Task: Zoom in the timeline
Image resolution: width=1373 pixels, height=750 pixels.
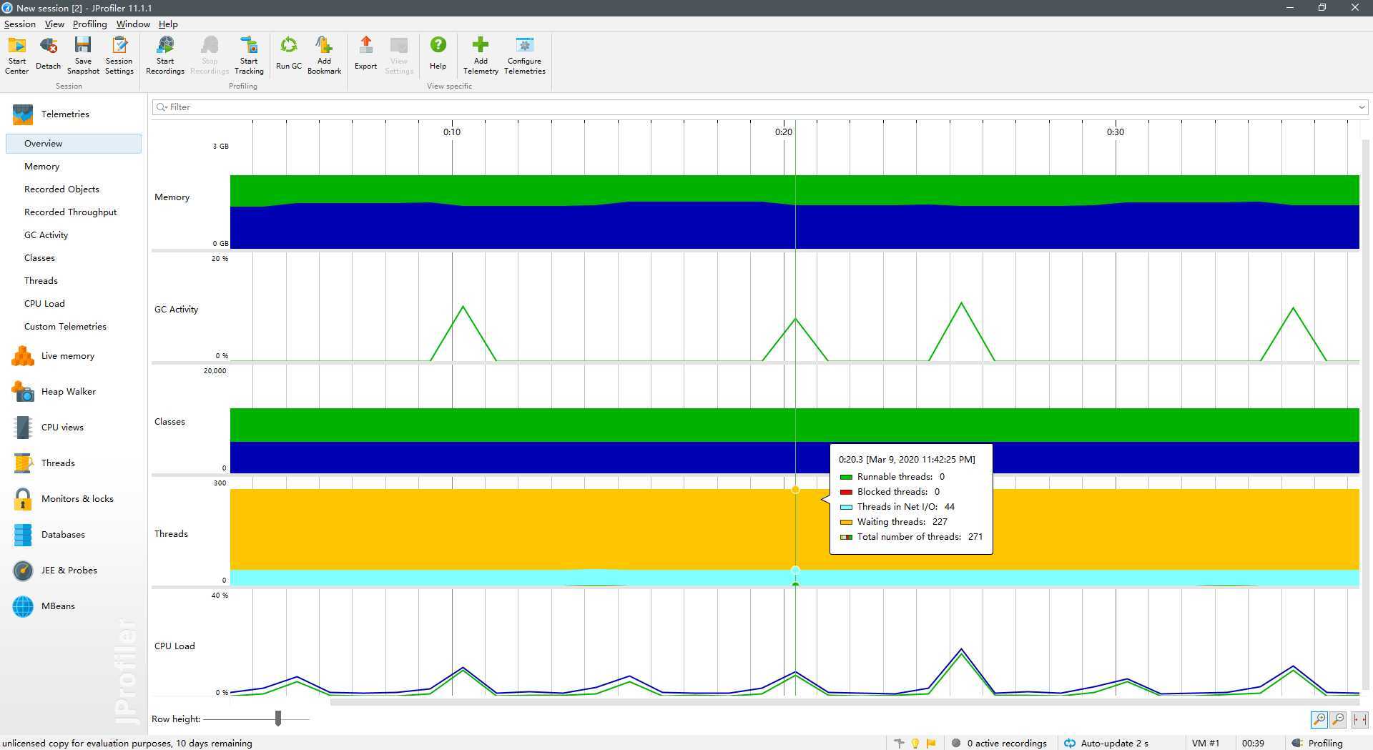Action: [x=1319, y=719]
